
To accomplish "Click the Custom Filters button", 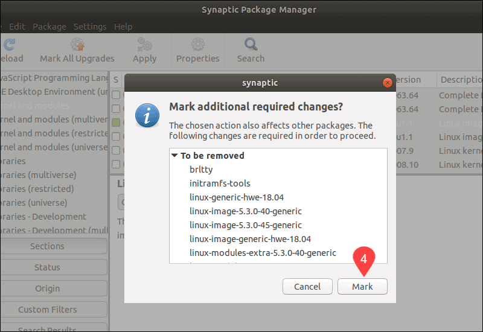I will click(x=53, y=309).
